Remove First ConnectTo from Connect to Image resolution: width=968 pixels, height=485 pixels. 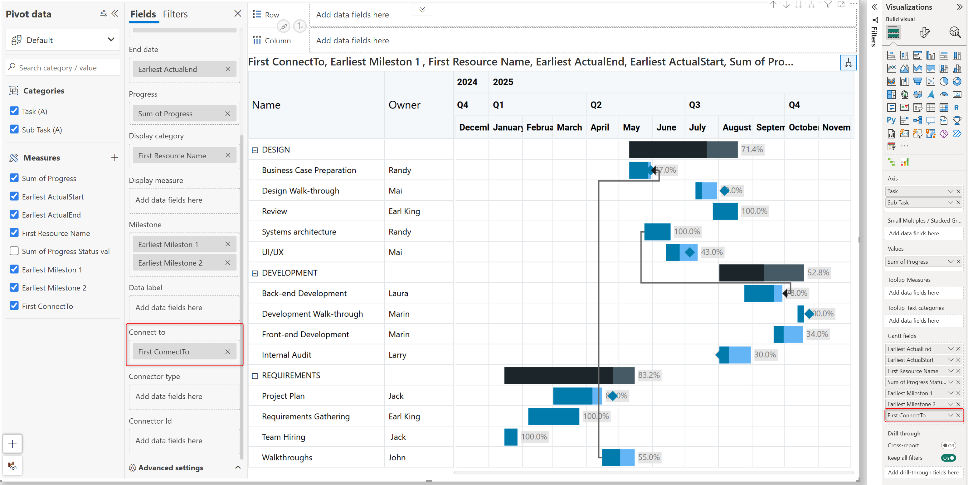pos(227,352)
